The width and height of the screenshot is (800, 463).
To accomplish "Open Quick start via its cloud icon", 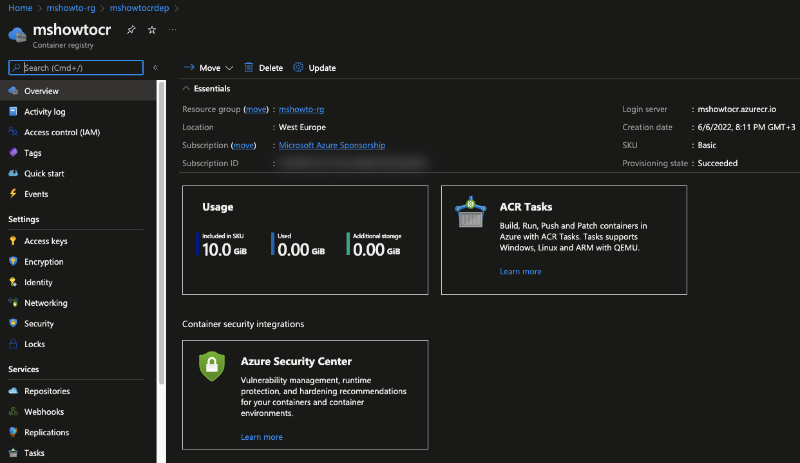I will [x=13, y=173].
